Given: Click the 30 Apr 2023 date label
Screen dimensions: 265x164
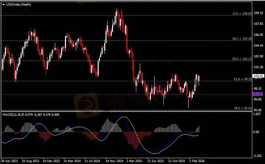Looking at the screenshot, I should point(9,161).
